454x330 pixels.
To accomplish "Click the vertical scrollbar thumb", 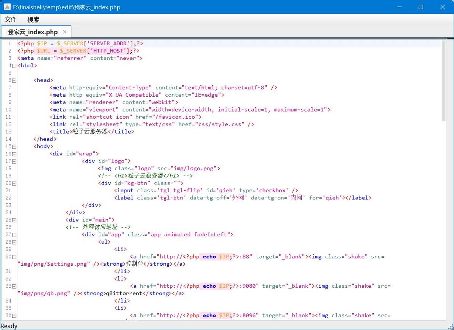I will (444, 80).
